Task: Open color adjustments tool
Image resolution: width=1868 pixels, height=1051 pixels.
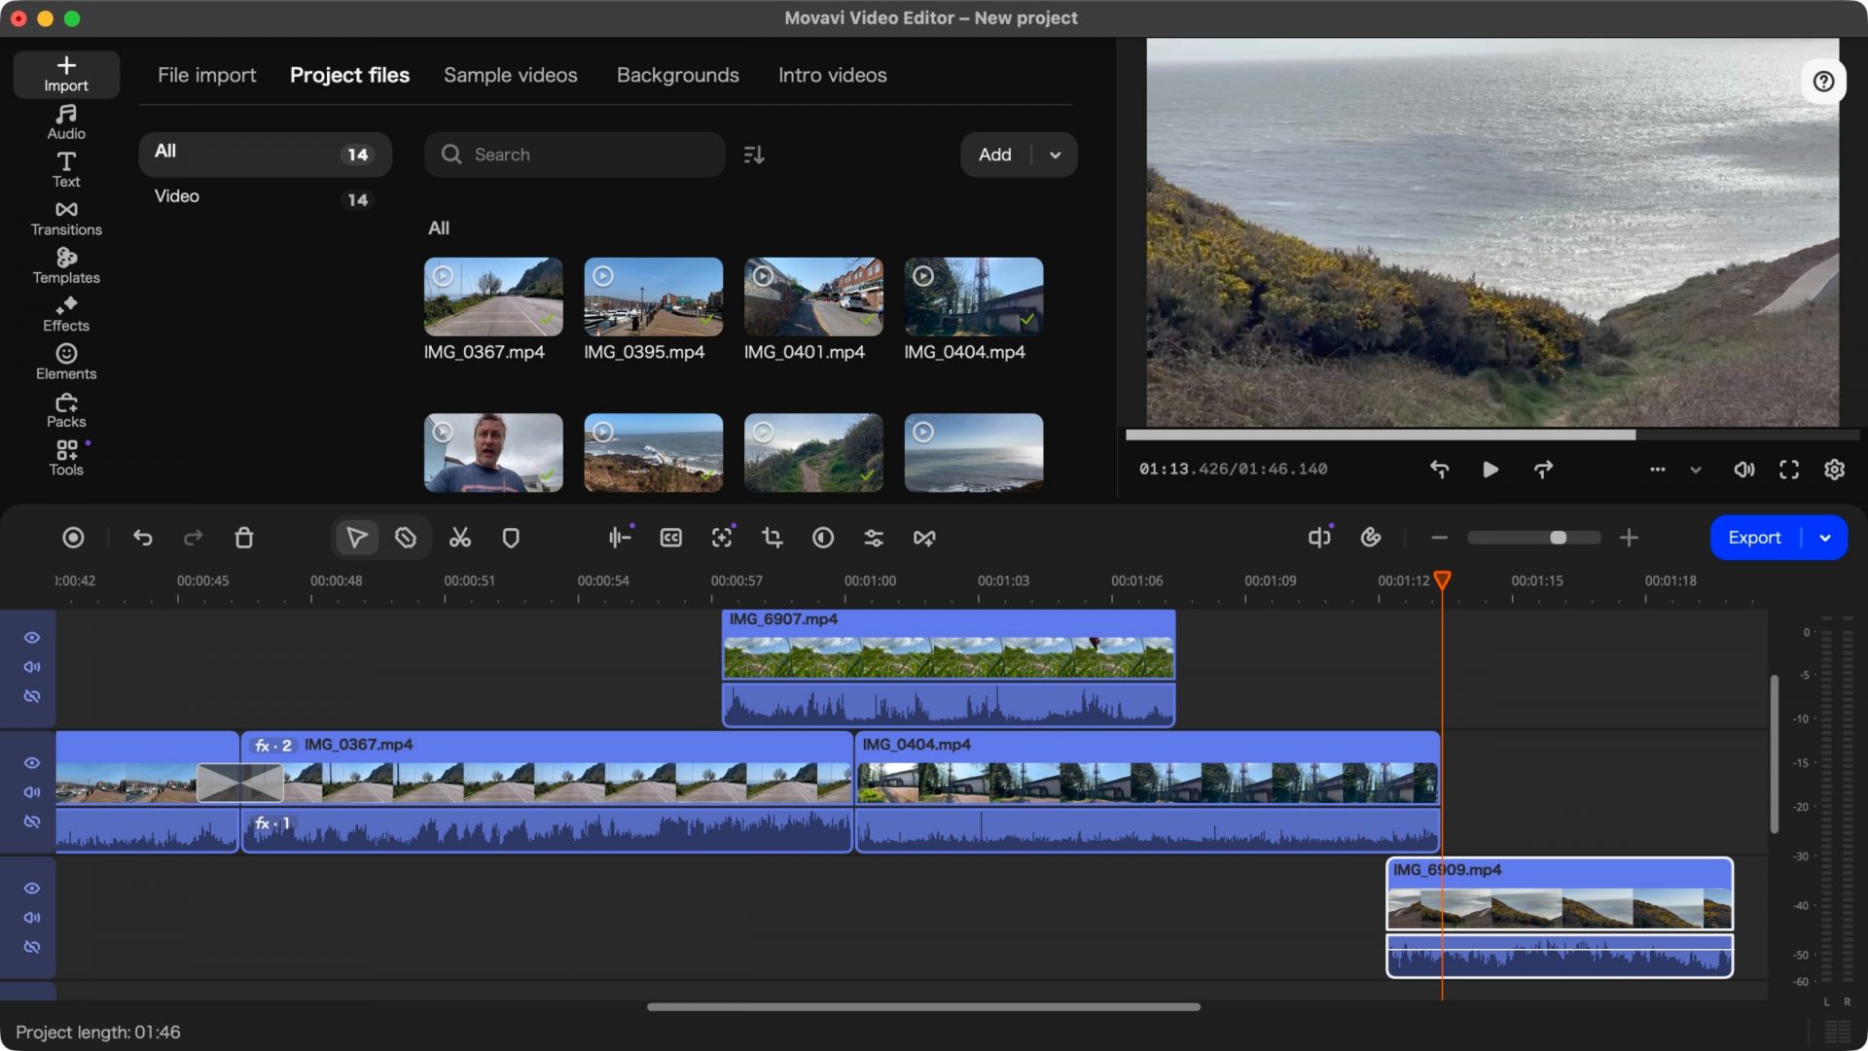Action: (823, 538)
